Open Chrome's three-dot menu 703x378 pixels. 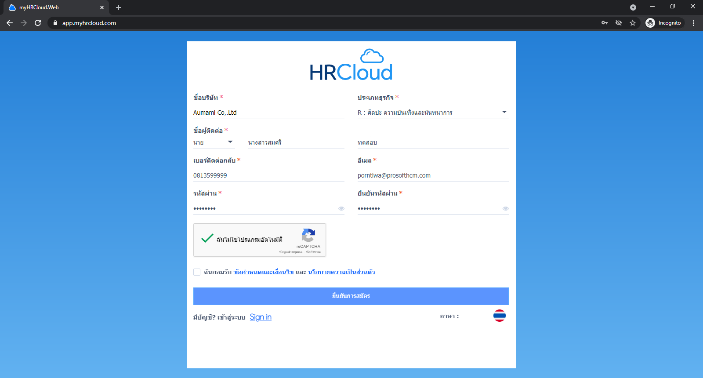694,23
